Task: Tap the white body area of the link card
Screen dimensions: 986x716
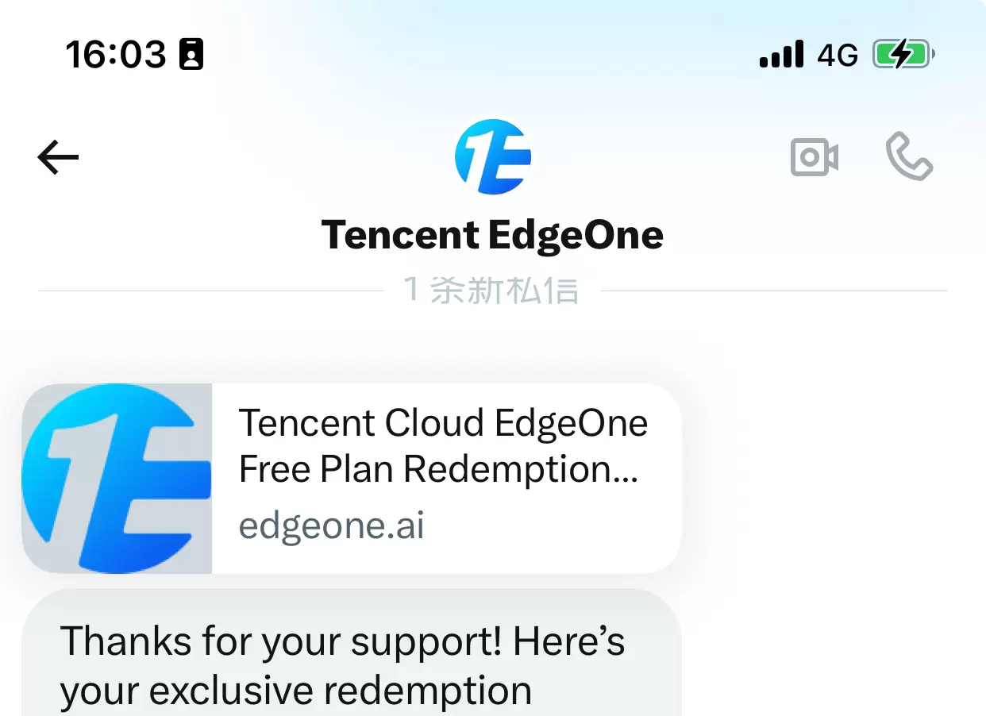Action: click(x=446, y=479)
